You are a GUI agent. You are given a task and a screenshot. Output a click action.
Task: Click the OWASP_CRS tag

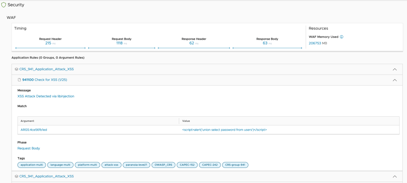point(164,165)
